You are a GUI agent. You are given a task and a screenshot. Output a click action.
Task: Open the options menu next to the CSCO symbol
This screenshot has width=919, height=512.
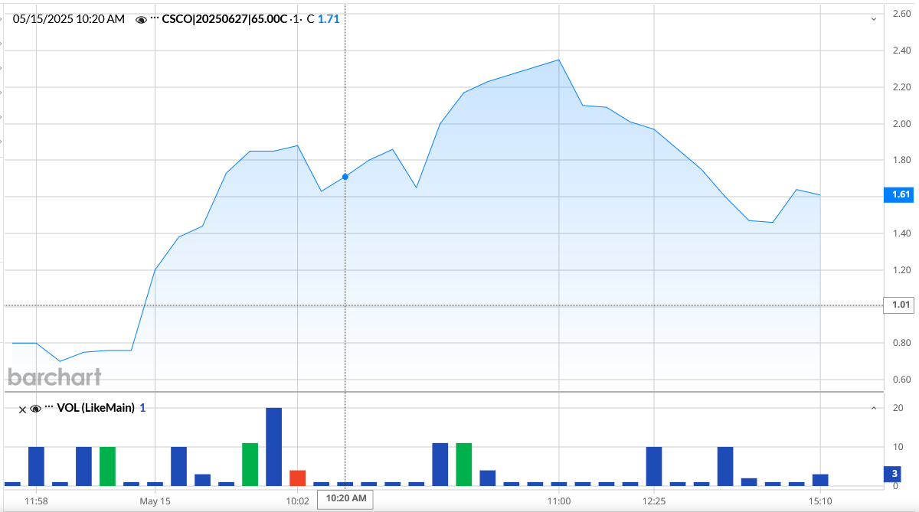(x=153, y=19)
